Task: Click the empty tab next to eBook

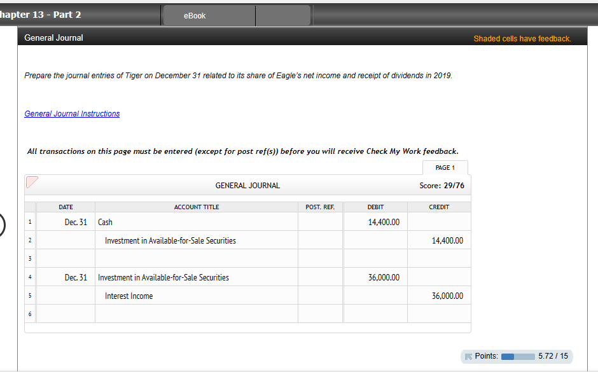Action: (283, 15)
